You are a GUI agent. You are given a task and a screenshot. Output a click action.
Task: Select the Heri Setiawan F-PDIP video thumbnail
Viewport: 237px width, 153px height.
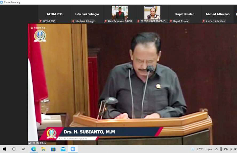pos(120,13)
